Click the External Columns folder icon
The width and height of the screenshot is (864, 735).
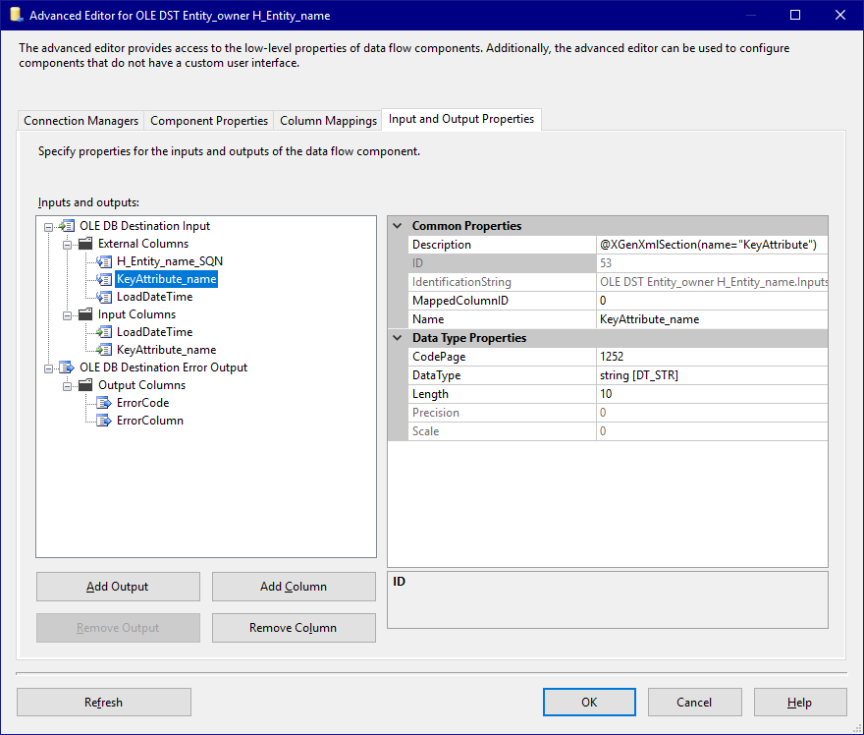pyautogui.click(x=85, y=244)
